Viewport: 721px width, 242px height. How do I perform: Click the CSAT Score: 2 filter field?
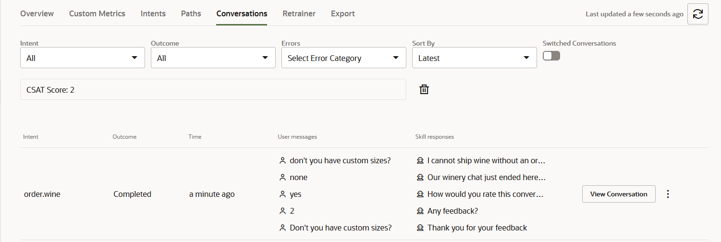[x=213, y=89]
